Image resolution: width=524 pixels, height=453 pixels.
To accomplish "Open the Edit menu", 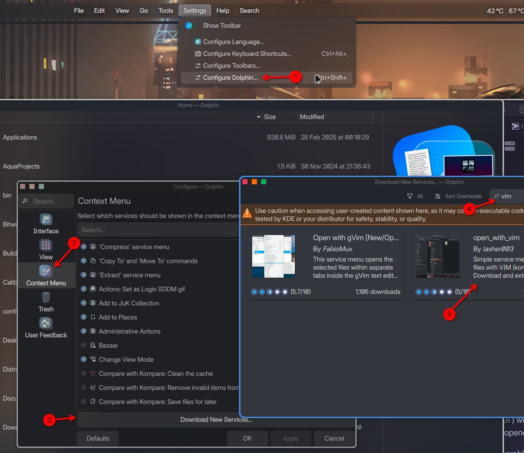I will click(x=99, y=11).
